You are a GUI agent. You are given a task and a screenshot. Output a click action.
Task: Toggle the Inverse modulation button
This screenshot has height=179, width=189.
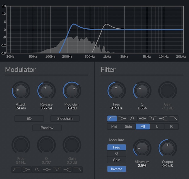coord(116,169)
